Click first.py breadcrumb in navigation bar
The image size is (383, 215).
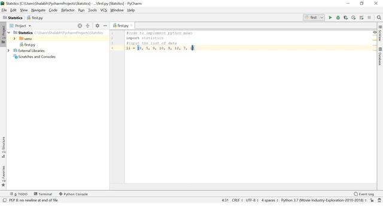35,17
